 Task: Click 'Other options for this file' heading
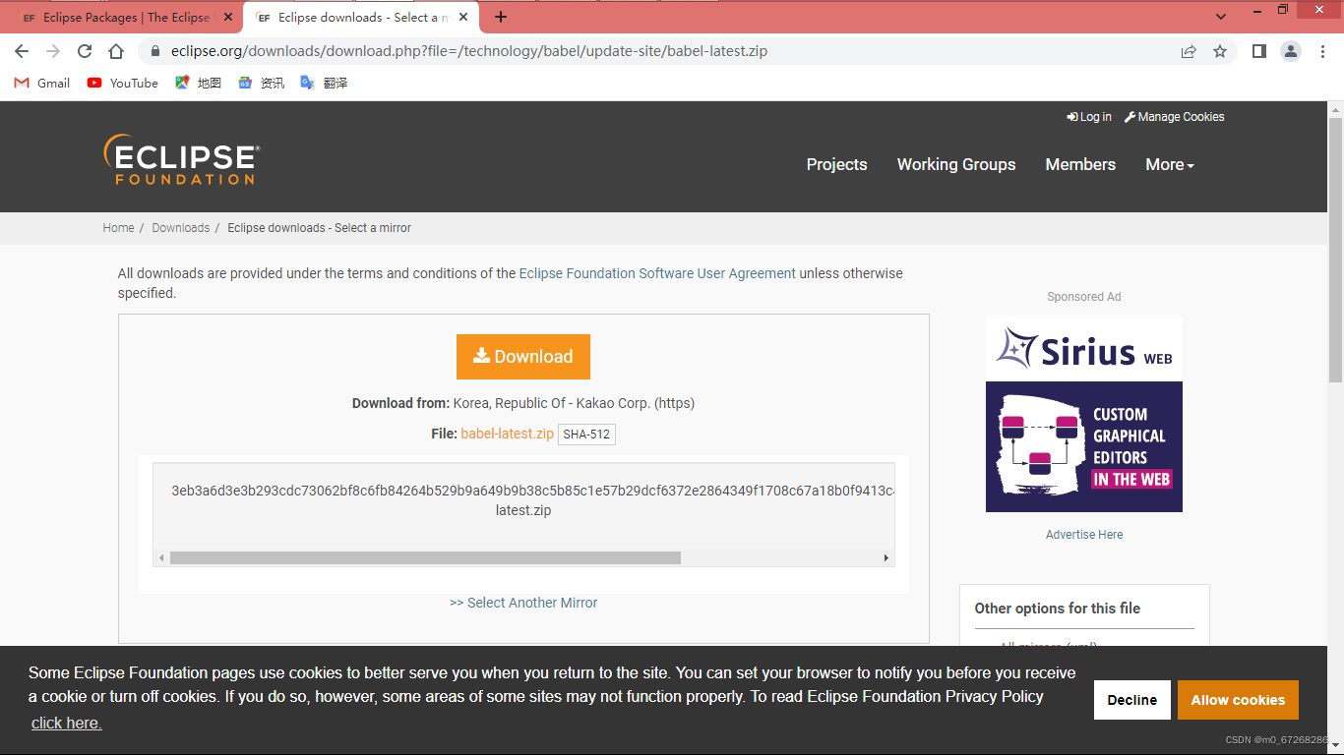click(1057, 609)
